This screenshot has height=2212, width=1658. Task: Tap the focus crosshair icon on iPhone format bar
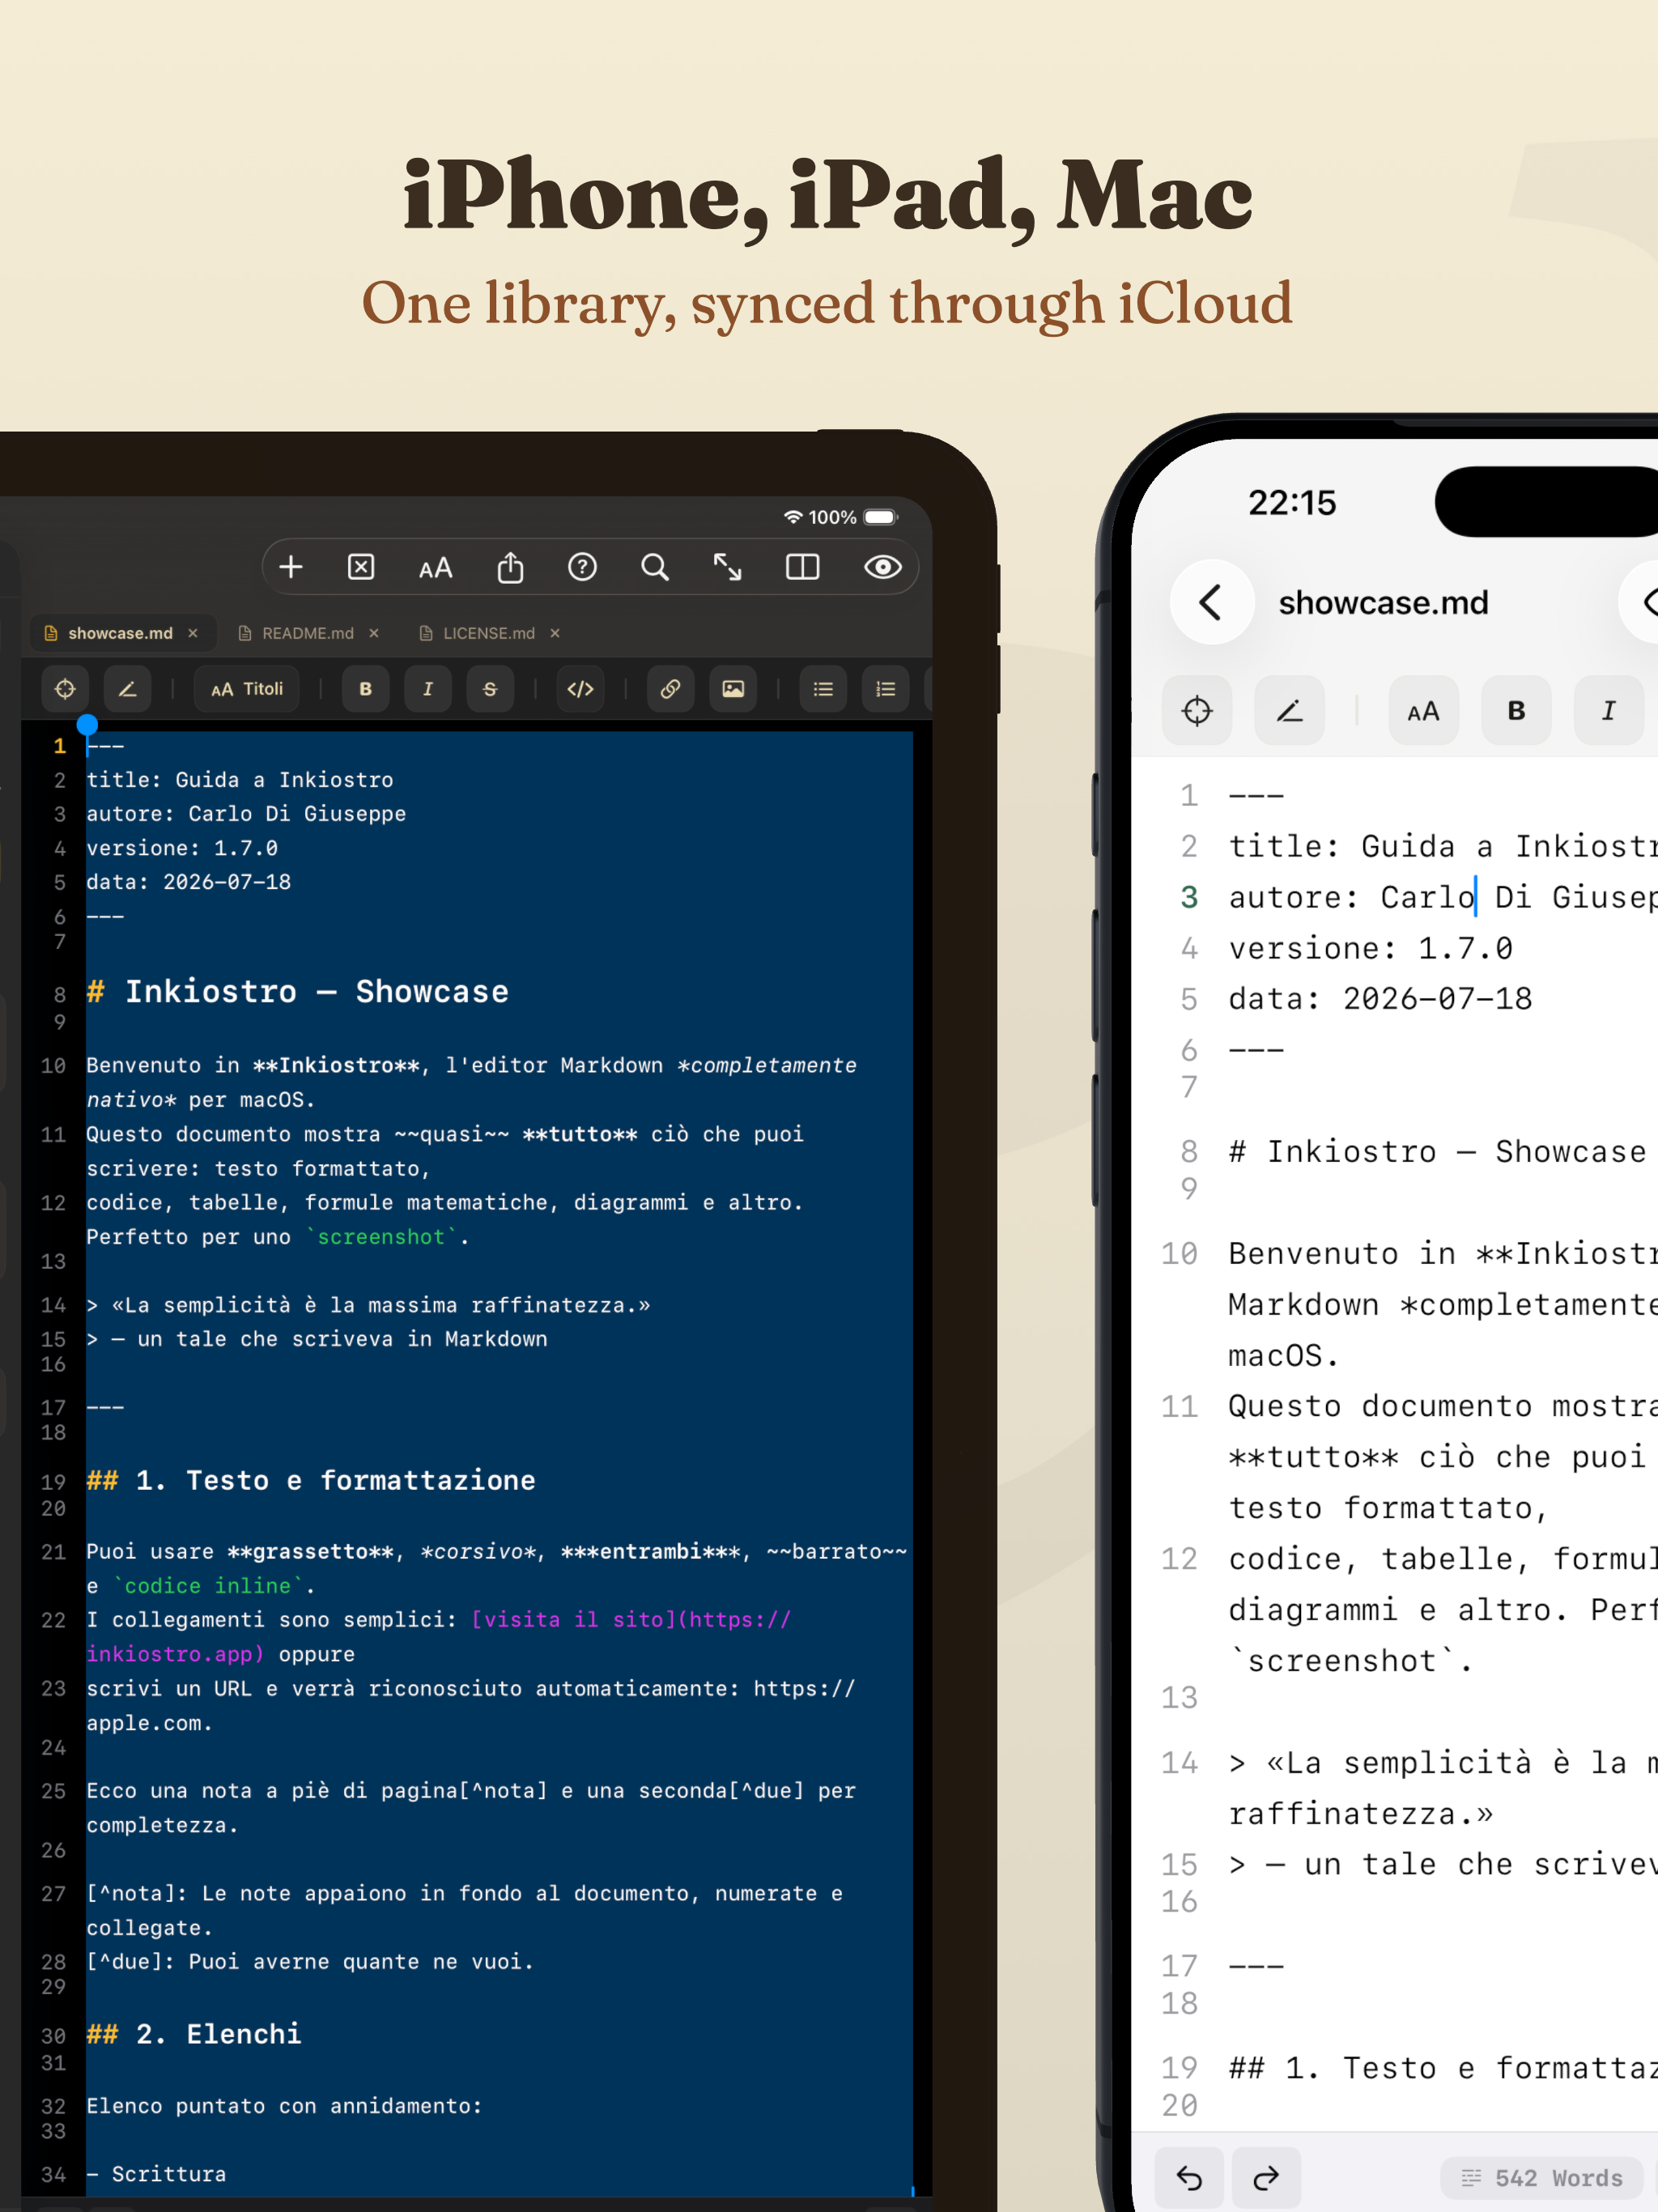1197,711
